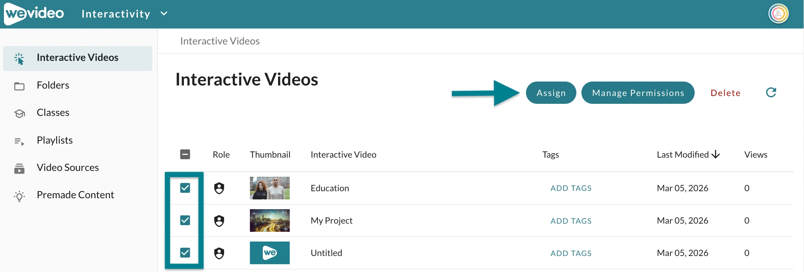Open the Education interactive video title

coord(330,188)
